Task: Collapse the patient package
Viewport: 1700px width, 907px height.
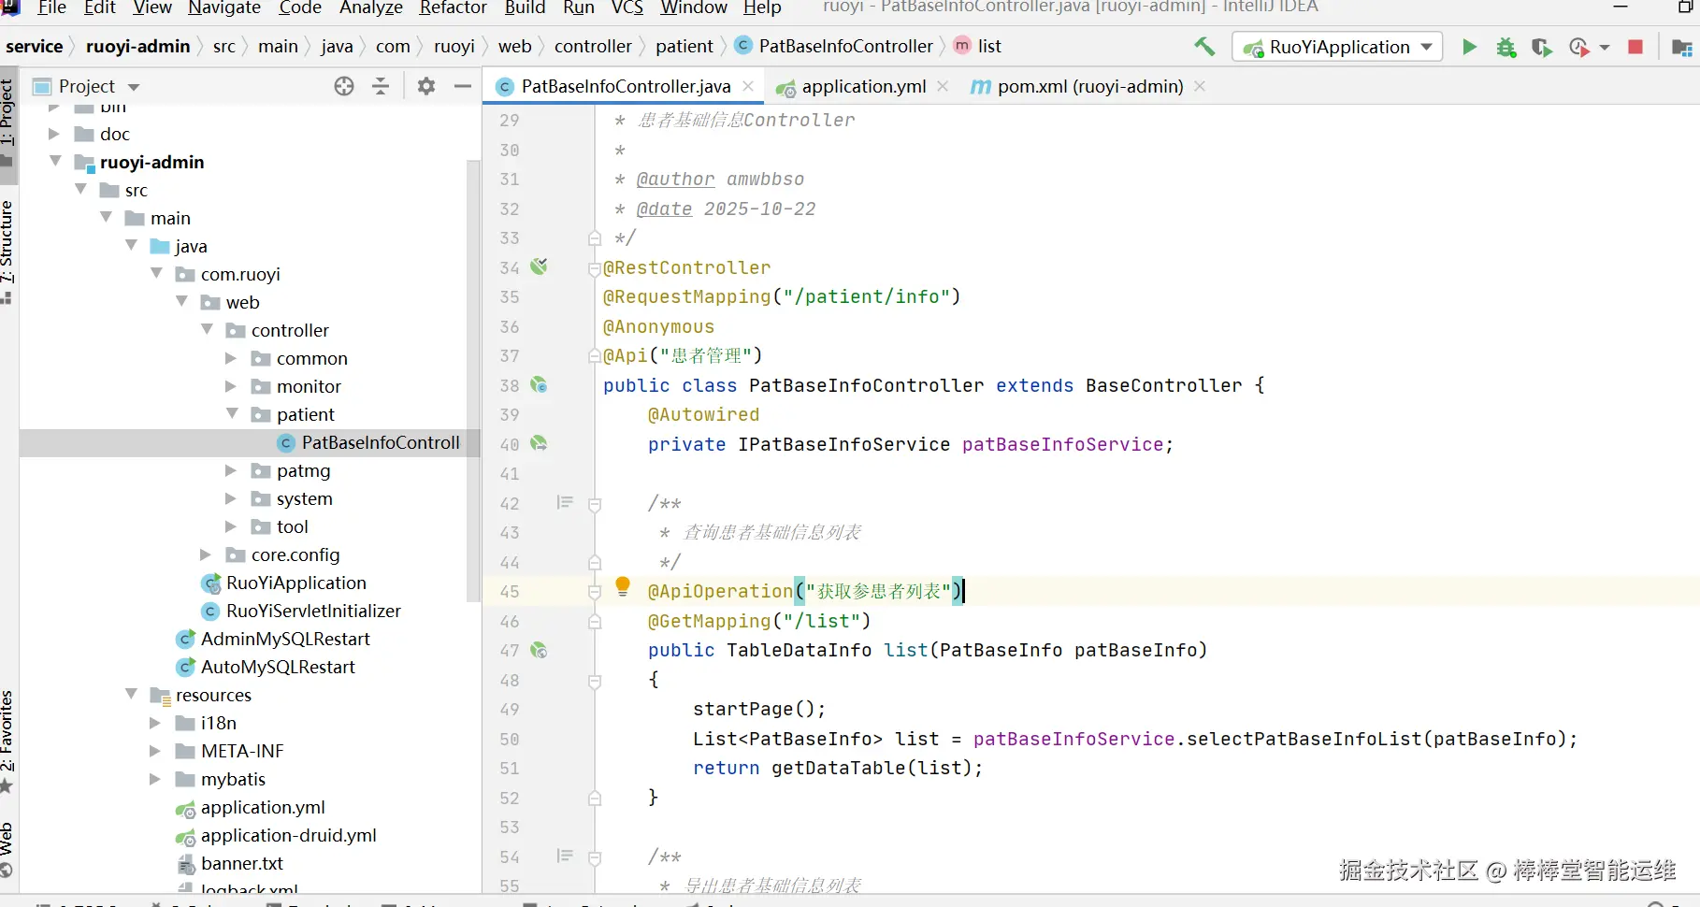Action: [232, 414]
